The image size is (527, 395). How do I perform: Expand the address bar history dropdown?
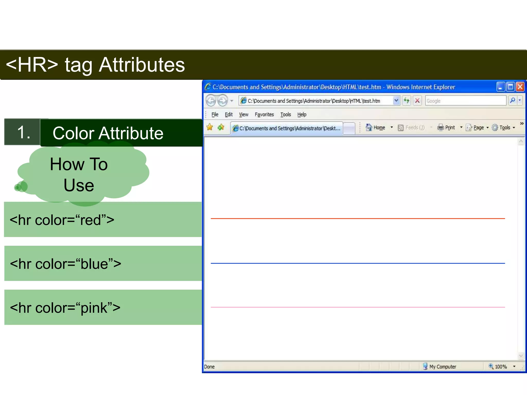(396, 101)
